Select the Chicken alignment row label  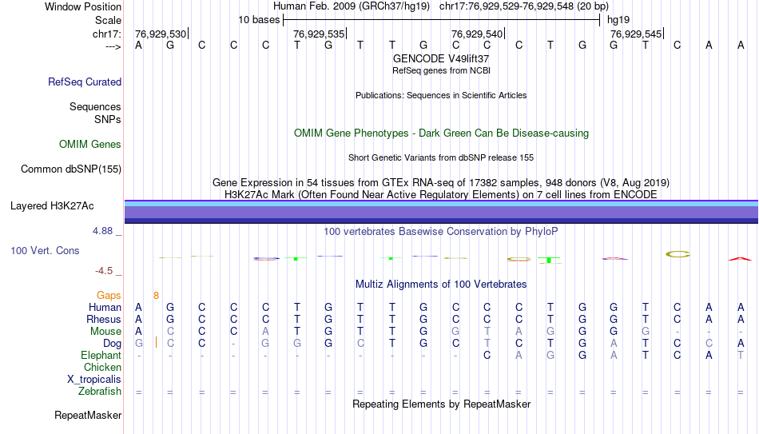(x=102, y=367)
